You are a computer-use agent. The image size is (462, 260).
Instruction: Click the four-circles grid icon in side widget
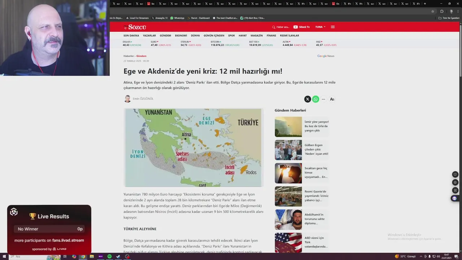(455, 190)
